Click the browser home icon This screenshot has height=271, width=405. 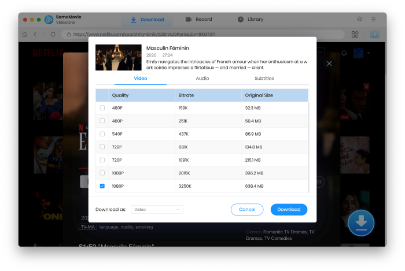(25, 34)
